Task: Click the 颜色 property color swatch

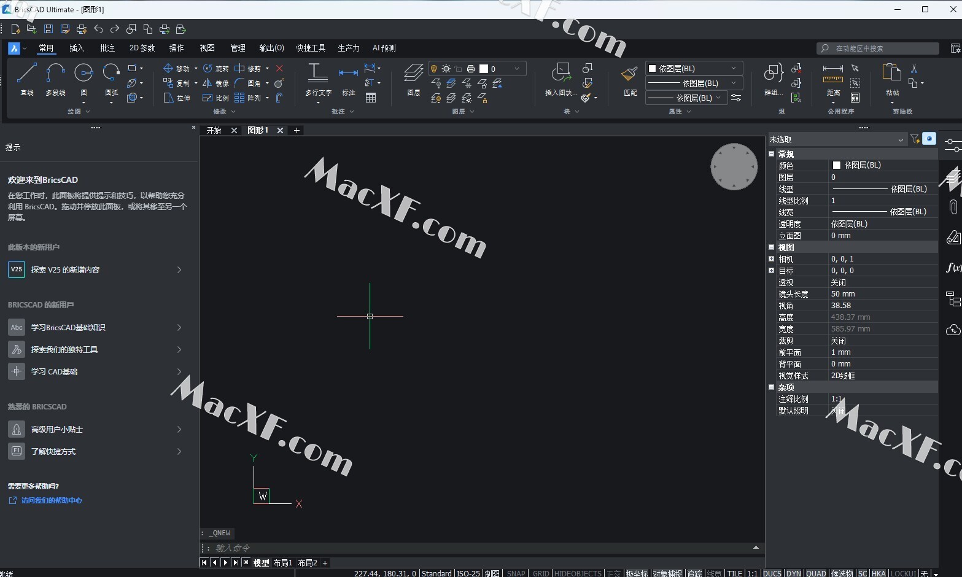Action: [836, 165]
